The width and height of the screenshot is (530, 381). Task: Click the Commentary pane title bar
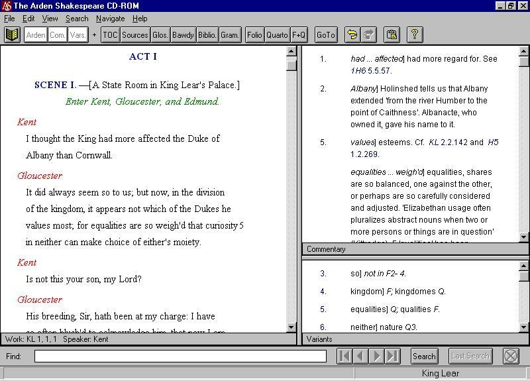click(415, 249)
